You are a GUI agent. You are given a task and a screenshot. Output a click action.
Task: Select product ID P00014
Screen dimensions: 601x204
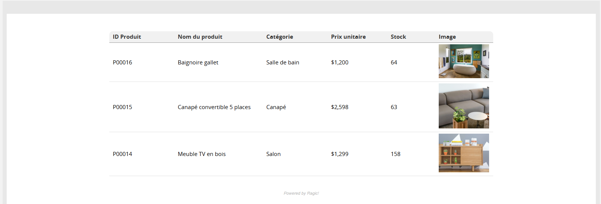pyautogui.click(x=122, y=154)
